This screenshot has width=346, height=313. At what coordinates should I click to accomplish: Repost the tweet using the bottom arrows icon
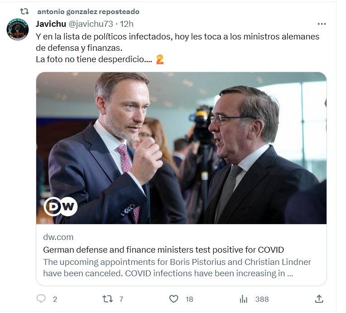click(x=107, y=299)
